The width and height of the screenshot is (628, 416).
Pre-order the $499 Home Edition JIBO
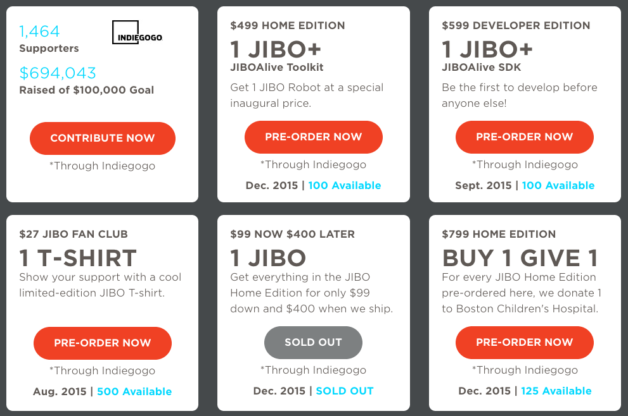point(314,137)
